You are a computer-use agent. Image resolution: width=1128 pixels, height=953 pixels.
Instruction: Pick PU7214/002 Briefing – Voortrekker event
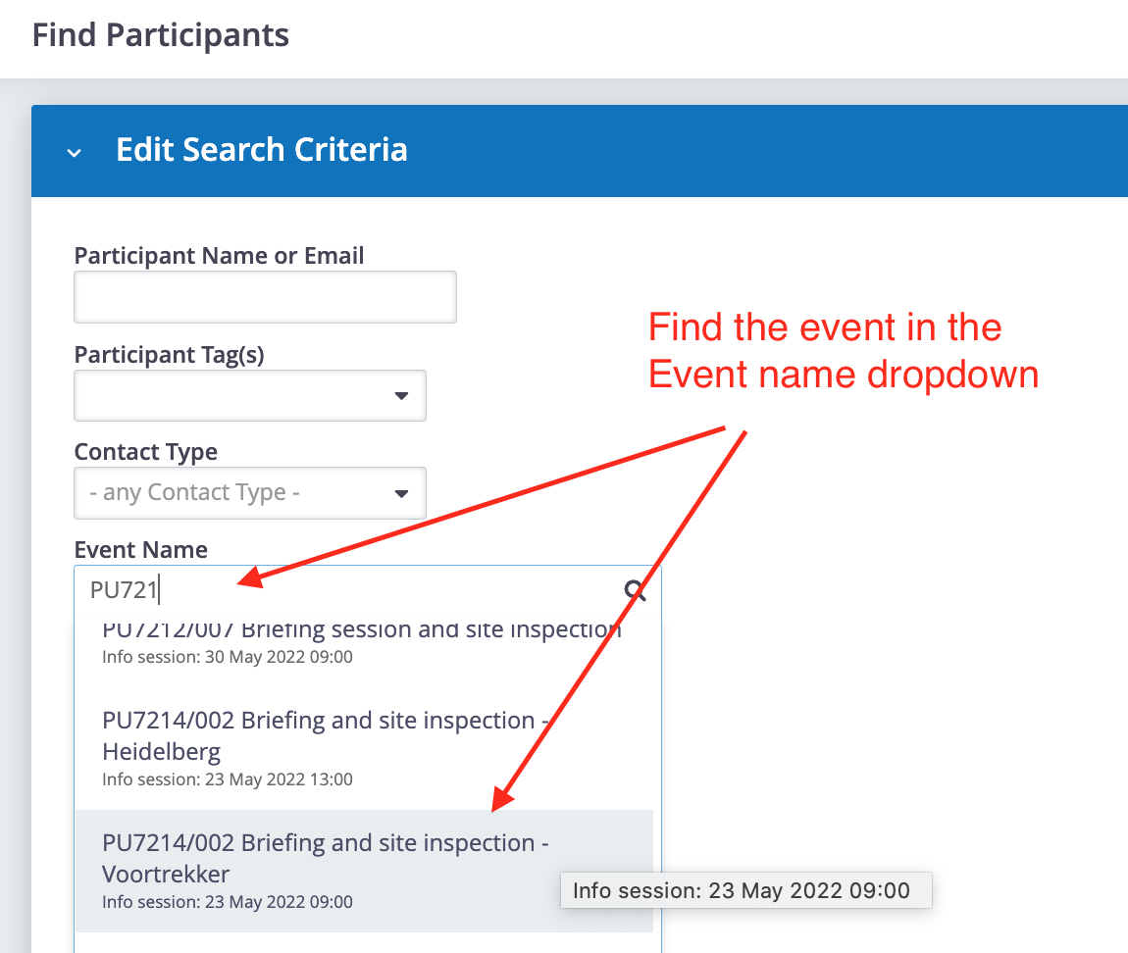pos(325,858)
